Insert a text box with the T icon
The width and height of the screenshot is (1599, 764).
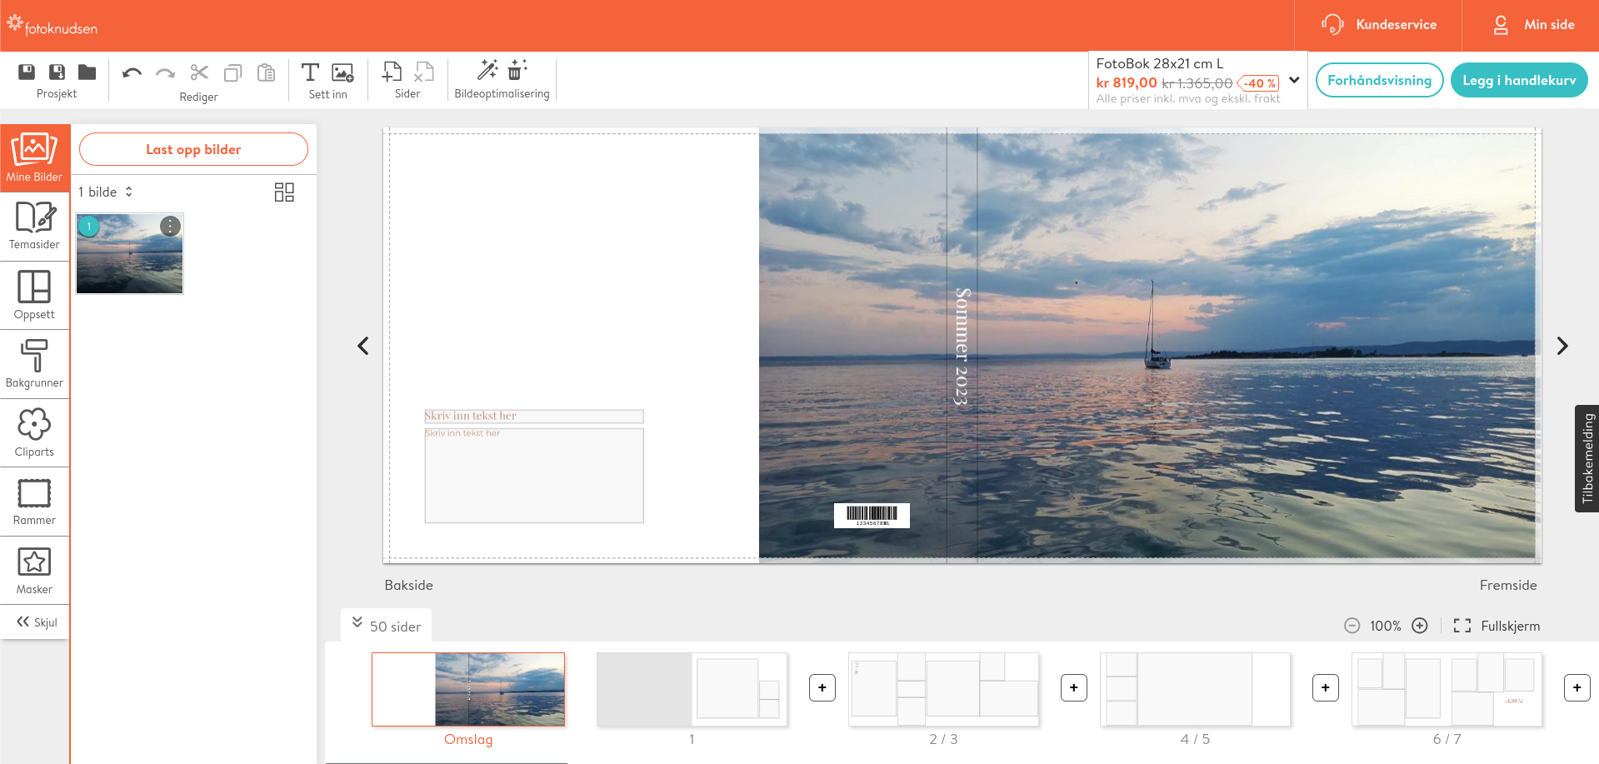click(x=310, y=72)
